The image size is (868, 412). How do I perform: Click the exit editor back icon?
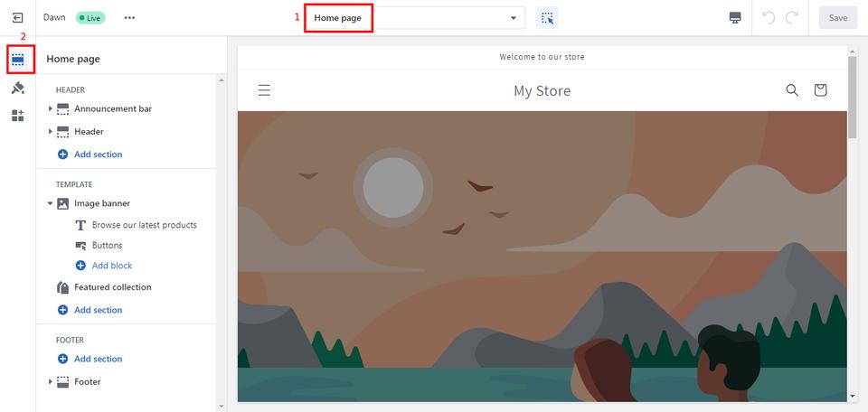pyautogui.click(x=18, y=18)
